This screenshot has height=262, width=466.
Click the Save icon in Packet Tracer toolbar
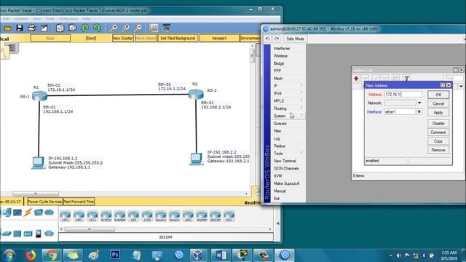(x=20, y=28)
